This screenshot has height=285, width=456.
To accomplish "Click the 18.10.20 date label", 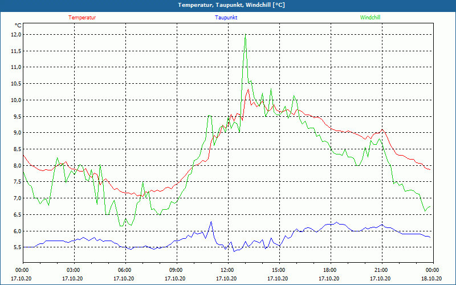I will (431, 278).
